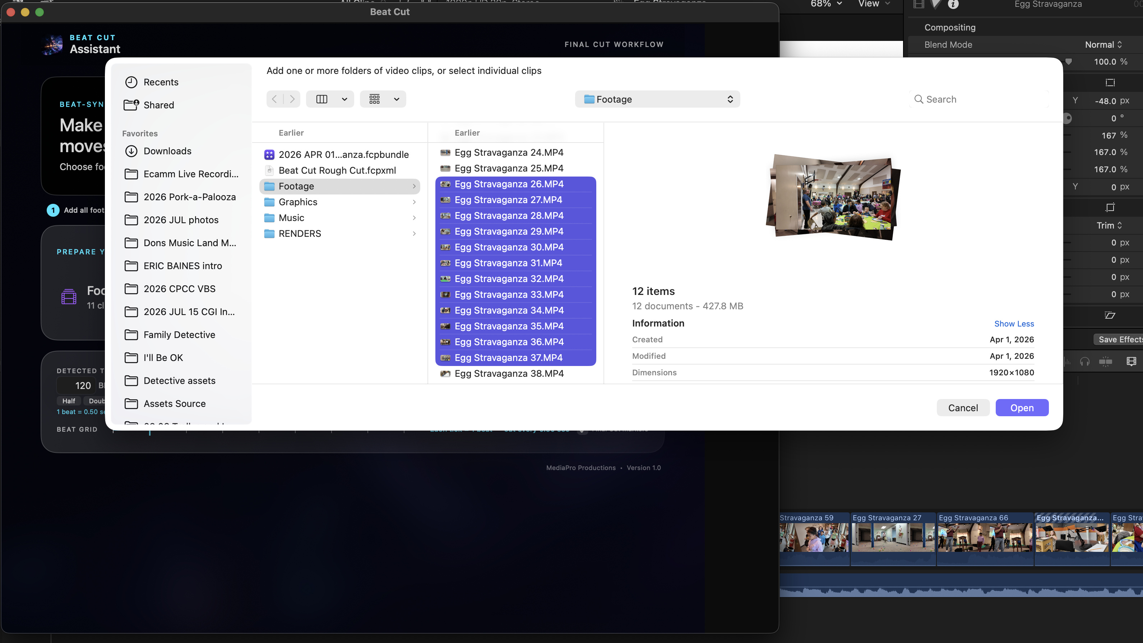Click the Half tempo button in Beat Cut
Image resolution: width=1143 pixels, height=643 pixels.
point(69,401)
